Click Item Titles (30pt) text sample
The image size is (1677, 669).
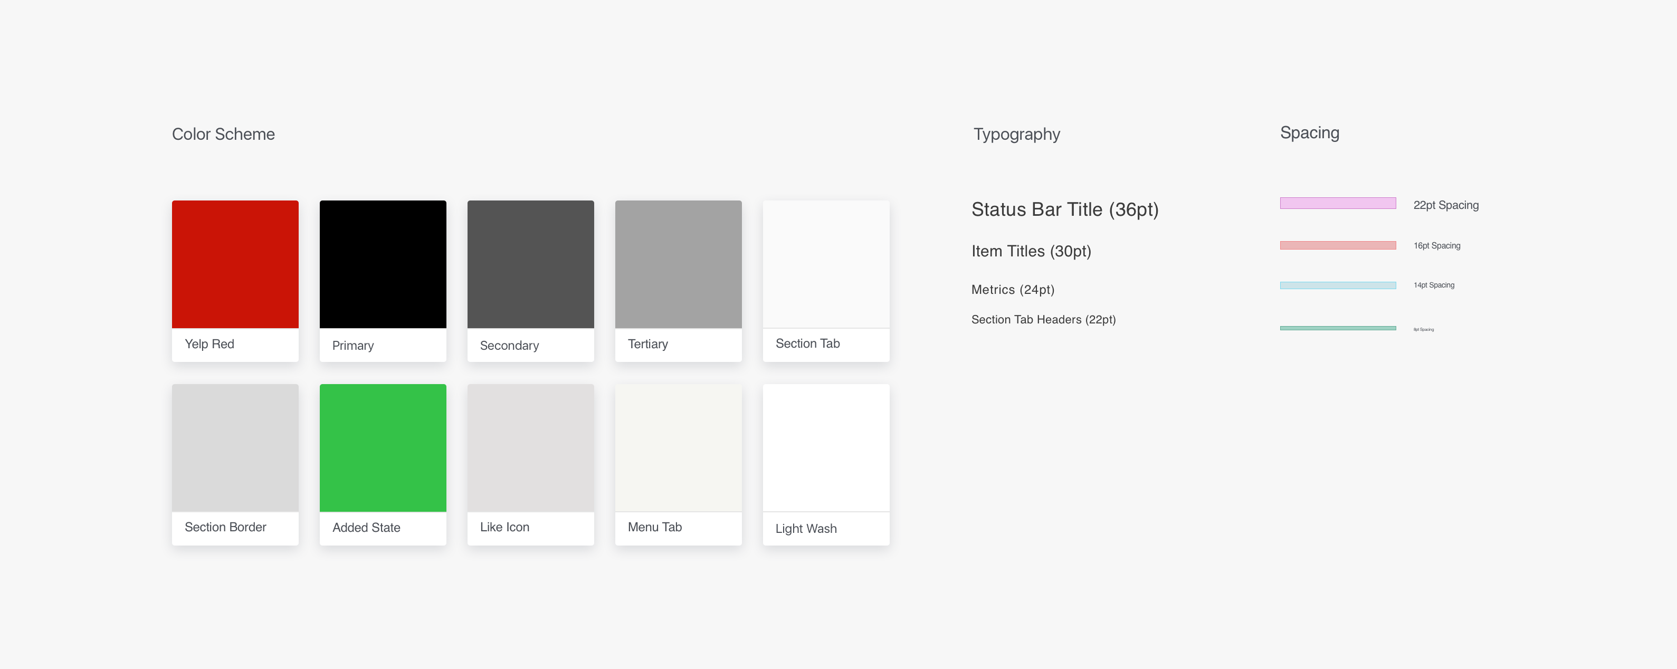[1031, 251]
